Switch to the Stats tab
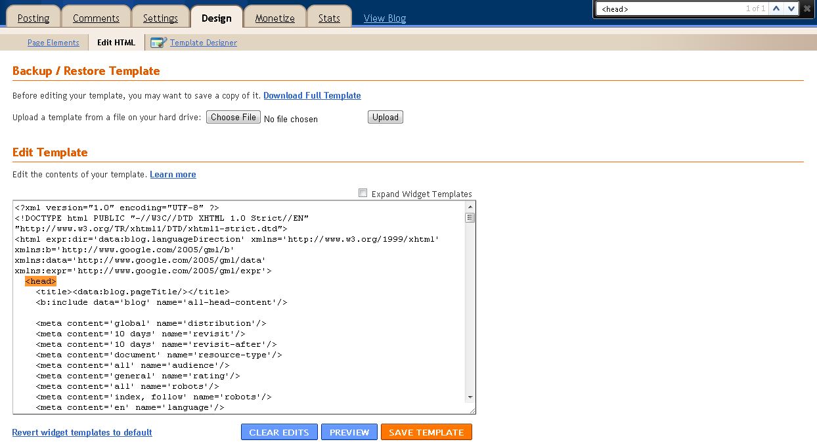 (x=329, y=18)
